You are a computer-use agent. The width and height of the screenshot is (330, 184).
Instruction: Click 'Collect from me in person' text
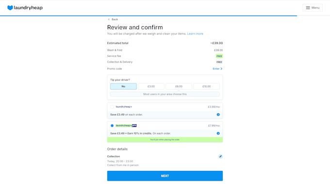coord(123,165)
